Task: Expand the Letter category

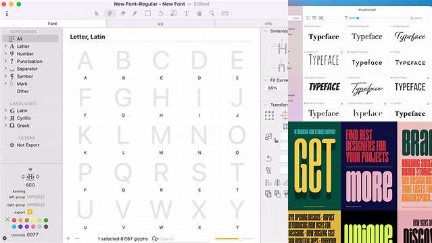Action: 5,46
